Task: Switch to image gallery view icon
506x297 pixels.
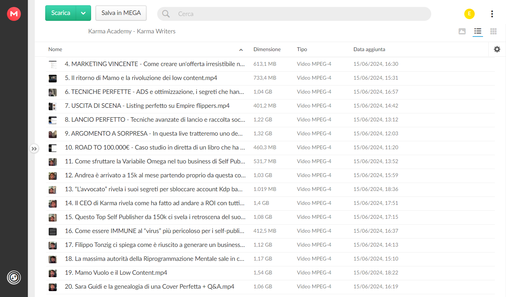Action: [x=462, y=31]
